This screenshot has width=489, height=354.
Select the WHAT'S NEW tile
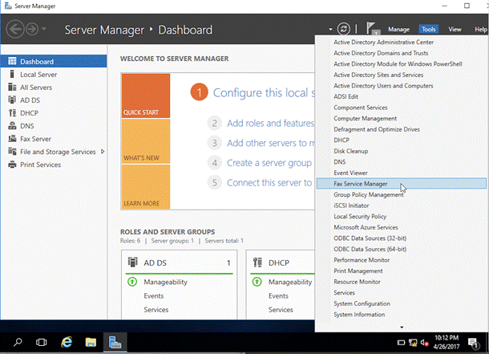145,141
